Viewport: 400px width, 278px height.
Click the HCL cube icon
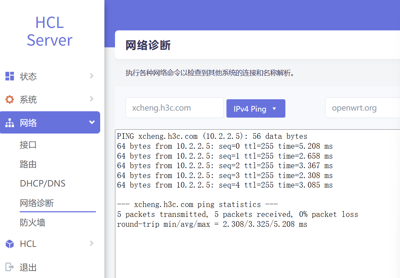(x=10, y=244)
